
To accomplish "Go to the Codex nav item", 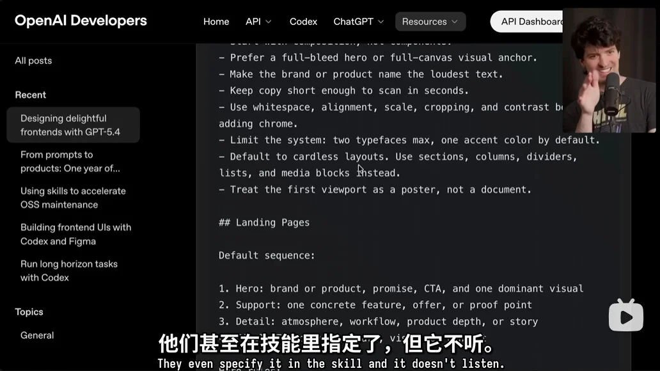I will point(303,22).
